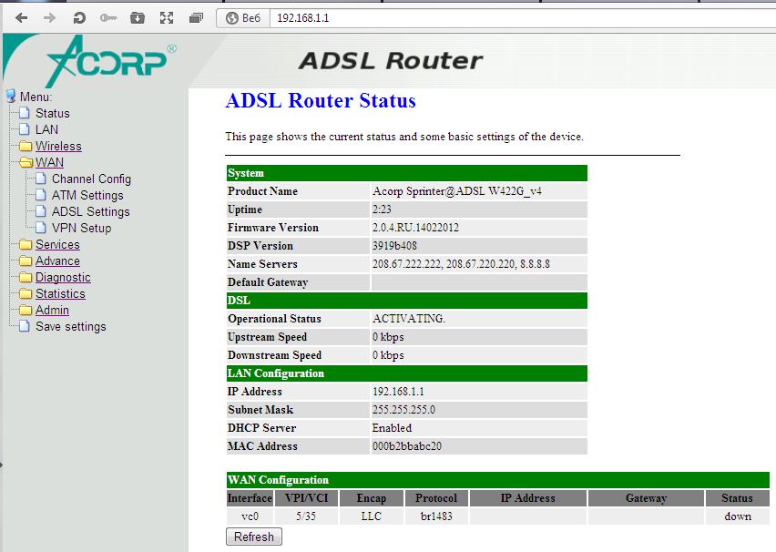Click the br1483 protocol cell
776x552 pixels.
(x=436, y=516)
